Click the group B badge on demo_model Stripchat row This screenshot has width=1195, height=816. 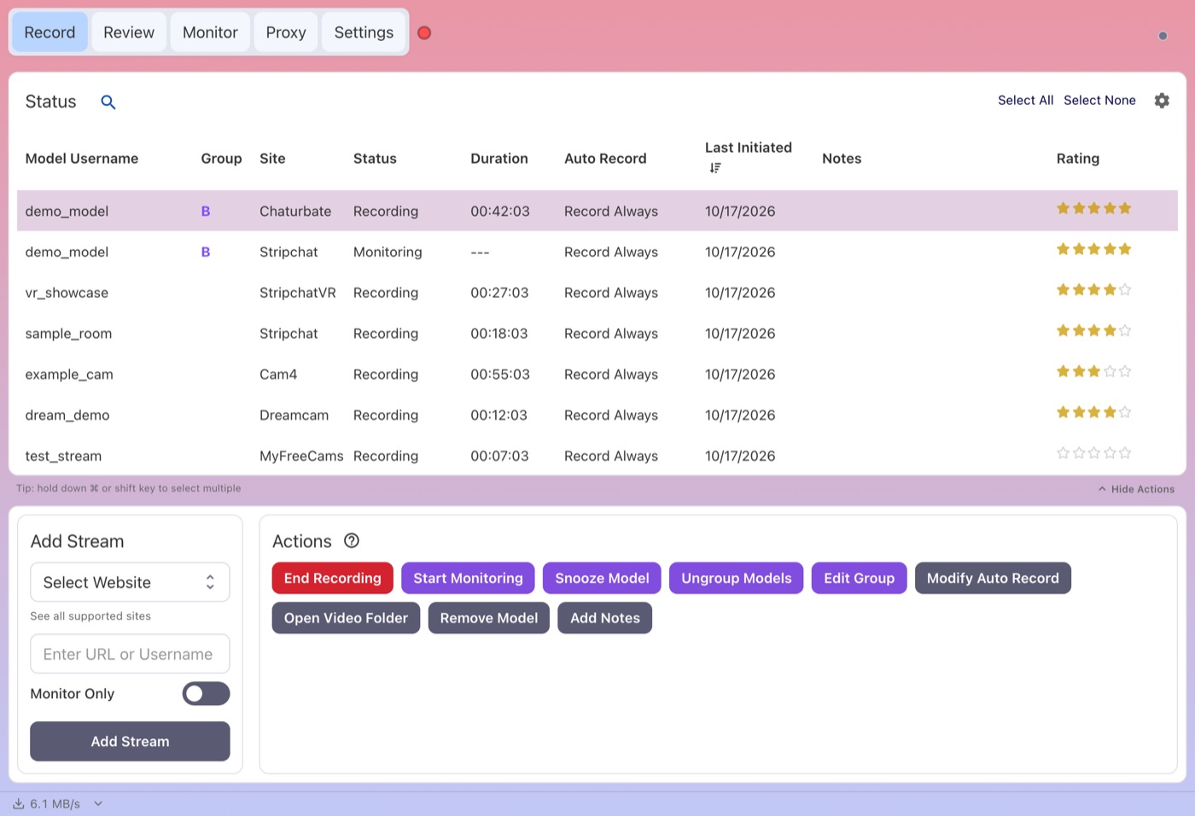[x=206, y=253]
